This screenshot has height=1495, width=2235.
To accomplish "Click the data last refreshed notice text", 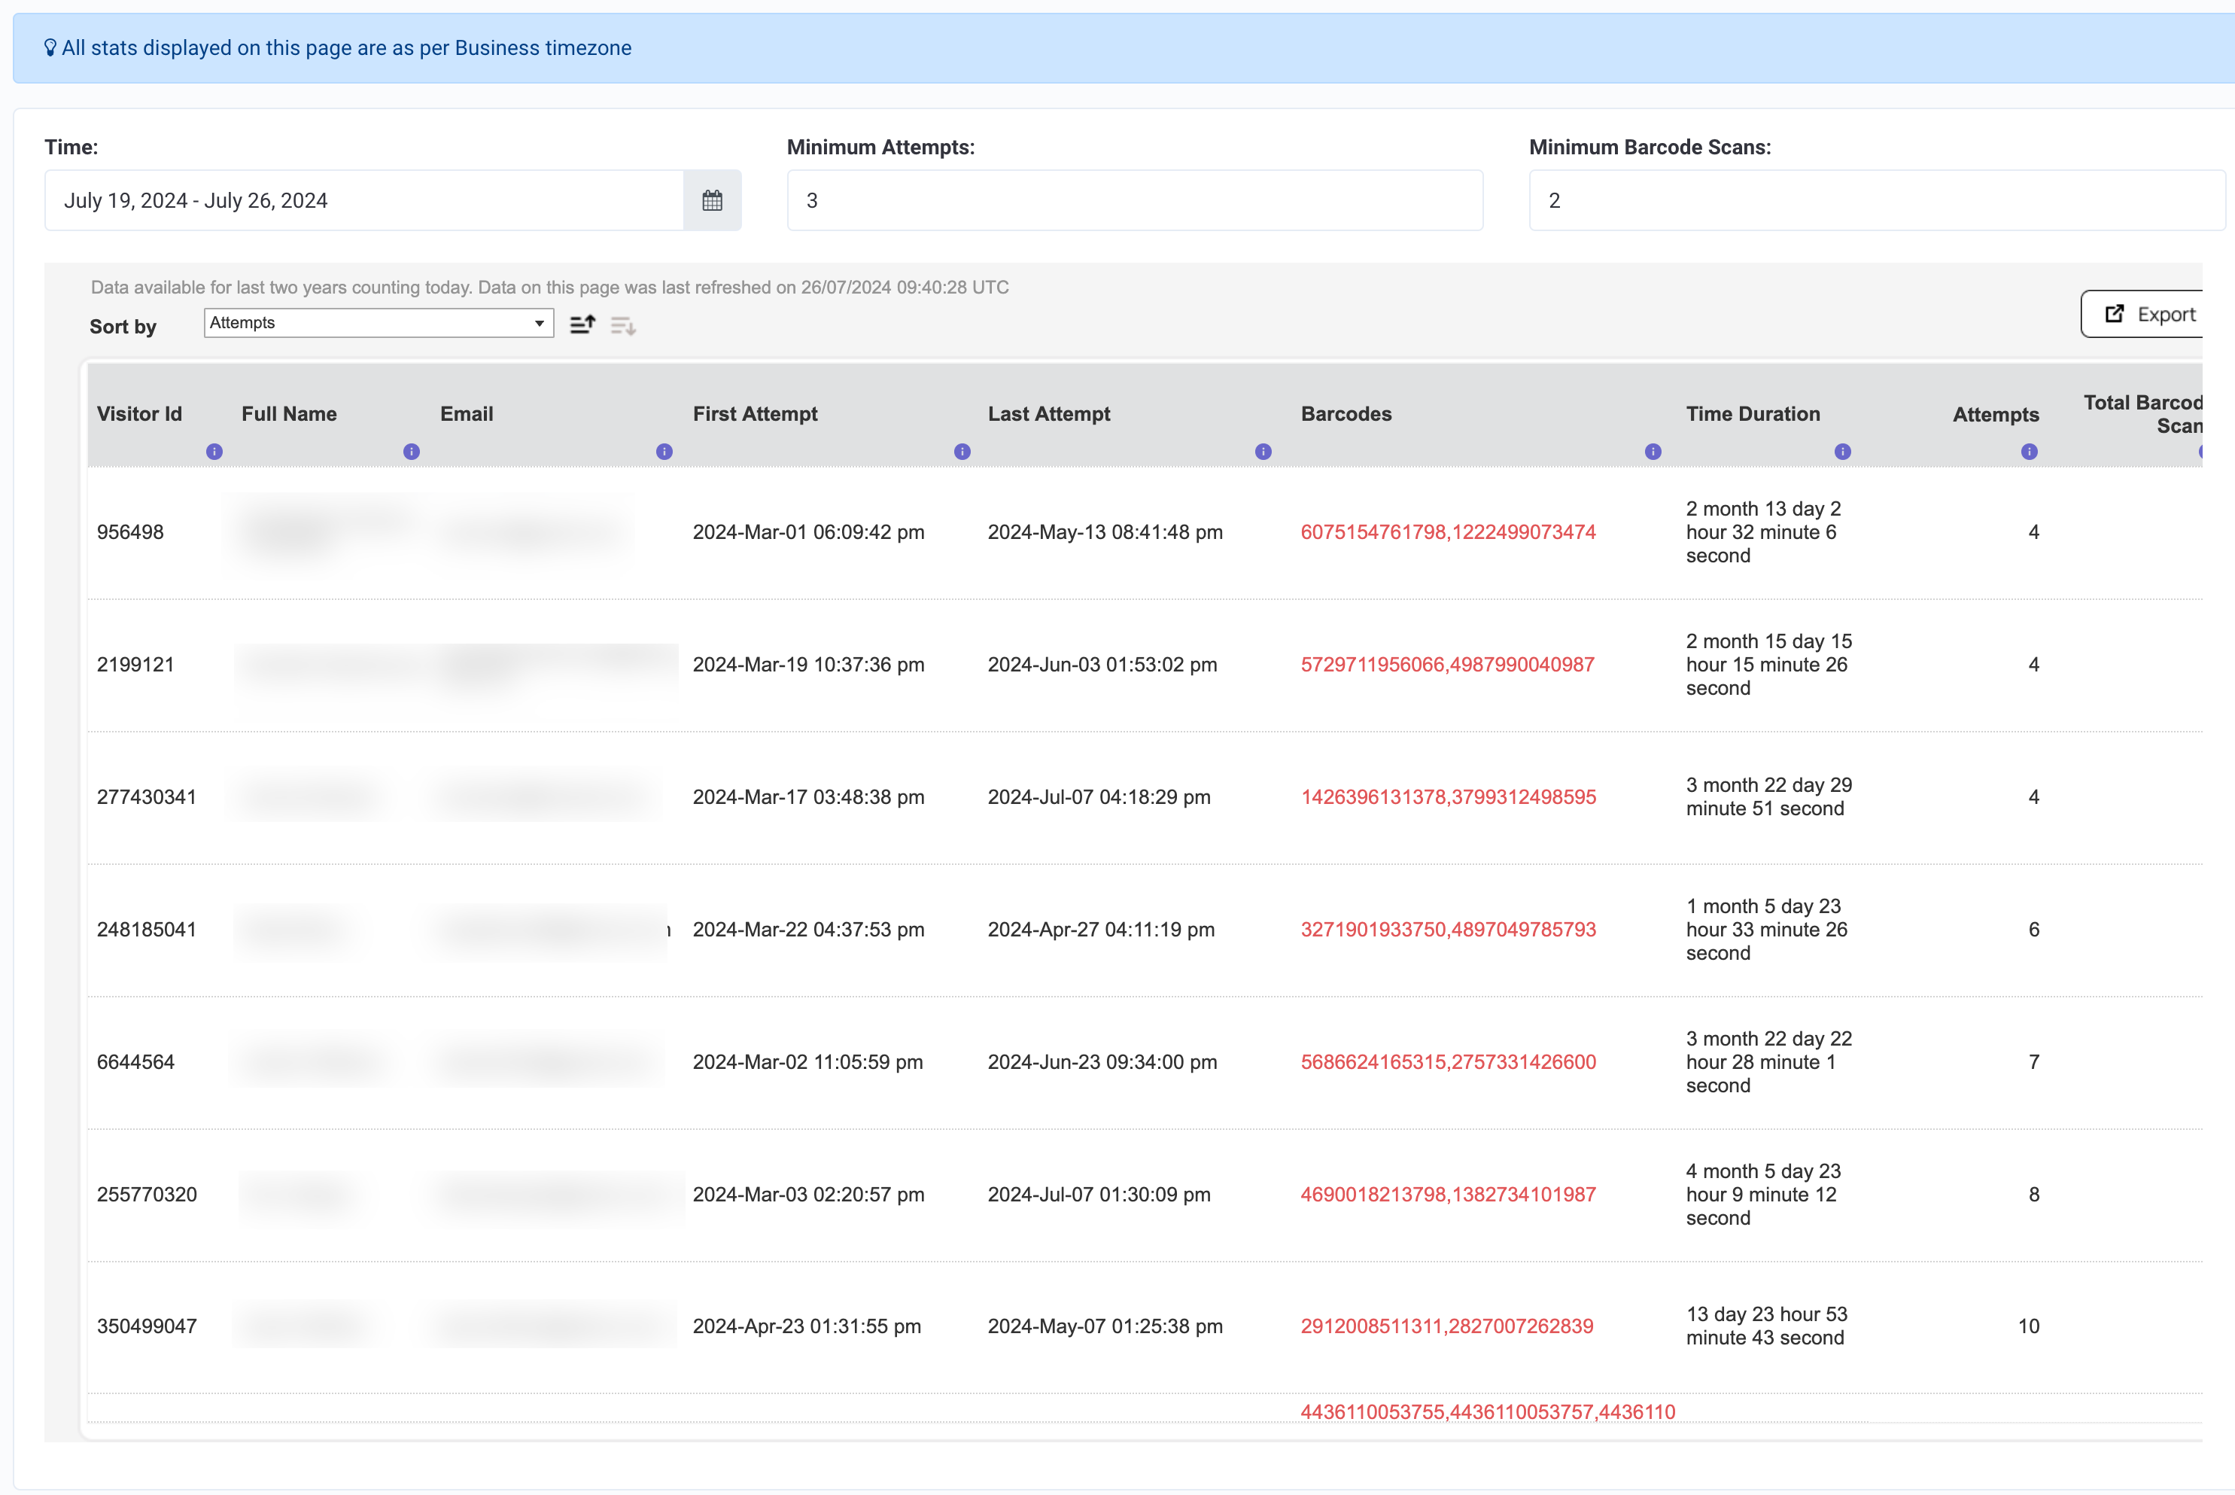I will (x=550, y=287).
